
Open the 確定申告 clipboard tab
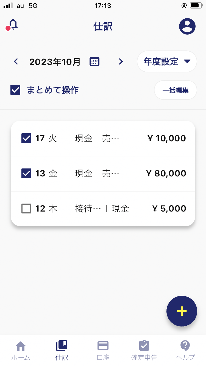(x=144, y=350)
